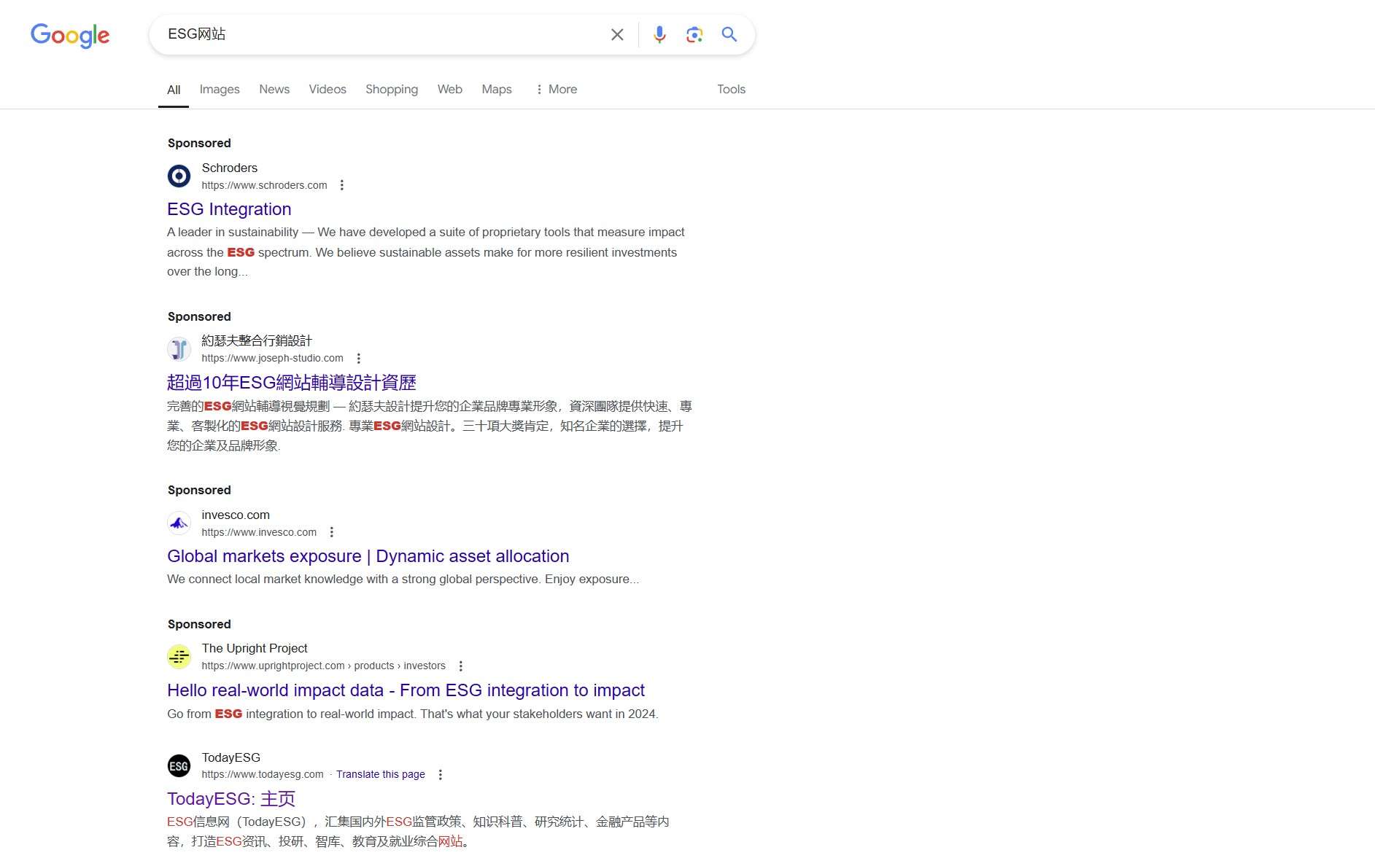Viewport: 1375px width, 858px height.
Task: Start voice search with microphone icon
Action: click(659, 34)
